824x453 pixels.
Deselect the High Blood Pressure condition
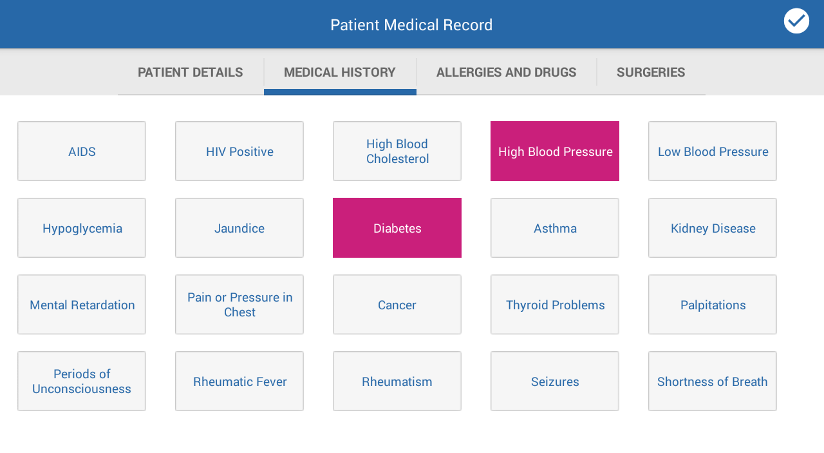click(x=555, y=151)
